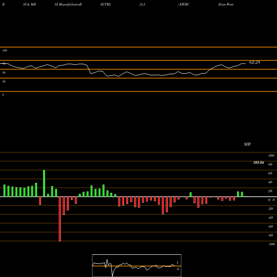Click the 'East West' company name text
Image resolution: width=277 pixels, height=277 pixels.
[225, 4]
